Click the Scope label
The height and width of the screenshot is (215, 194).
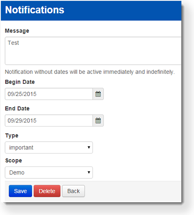pos(14,161)
